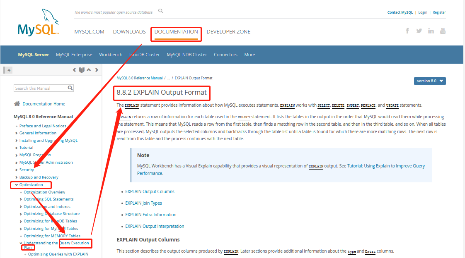Expand the Tutorial node arrow
Screen dimensions: 465x258
tap(16, 148)
